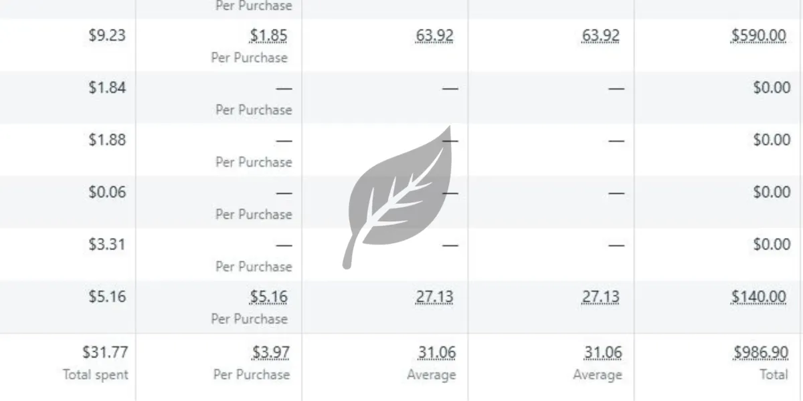The width and height of the screenshot is (803, 401).
Task: Click the $1.84 amount spent cell
Action: (x=107, y=88)
